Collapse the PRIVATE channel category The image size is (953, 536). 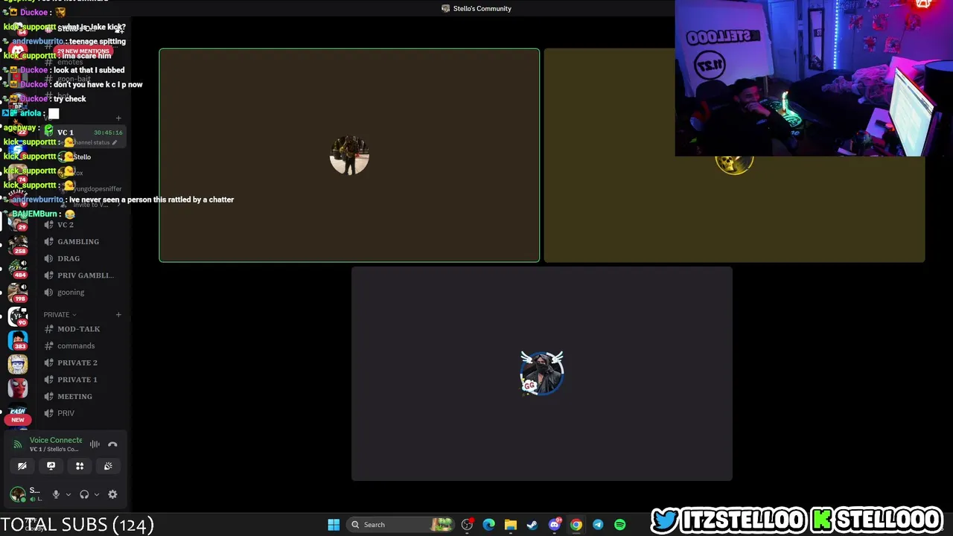[60, 315]
